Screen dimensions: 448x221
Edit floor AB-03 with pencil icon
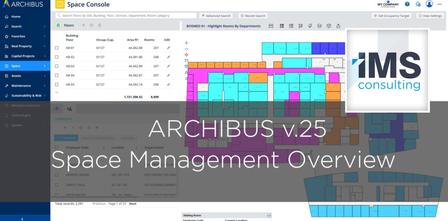tap(168, 66)
